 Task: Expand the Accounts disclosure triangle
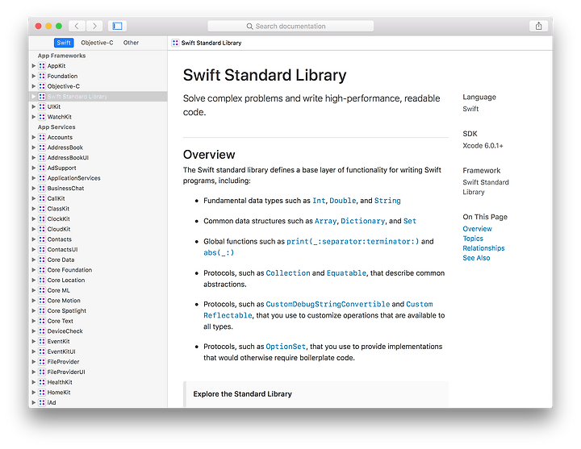(34, 137)
